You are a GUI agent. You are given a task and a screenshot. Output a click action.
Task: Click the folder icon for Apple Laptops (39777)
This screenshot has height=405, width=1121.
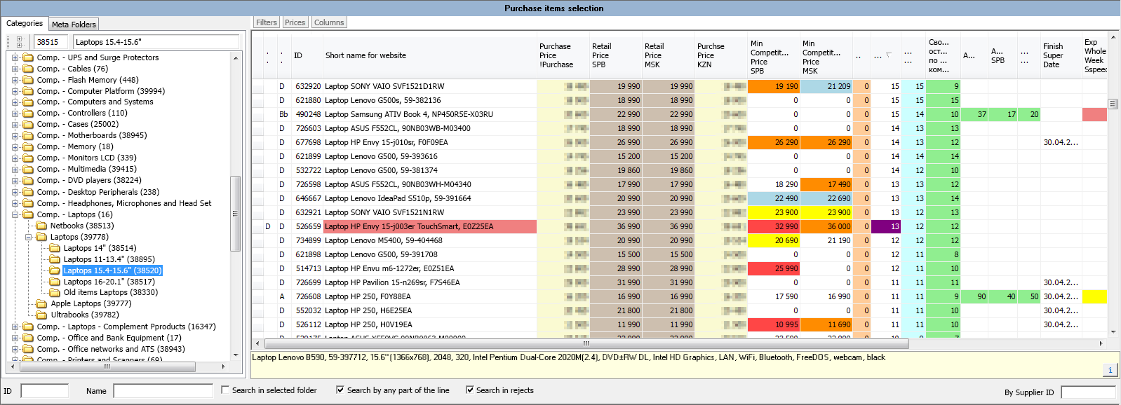tap(41, 303)
